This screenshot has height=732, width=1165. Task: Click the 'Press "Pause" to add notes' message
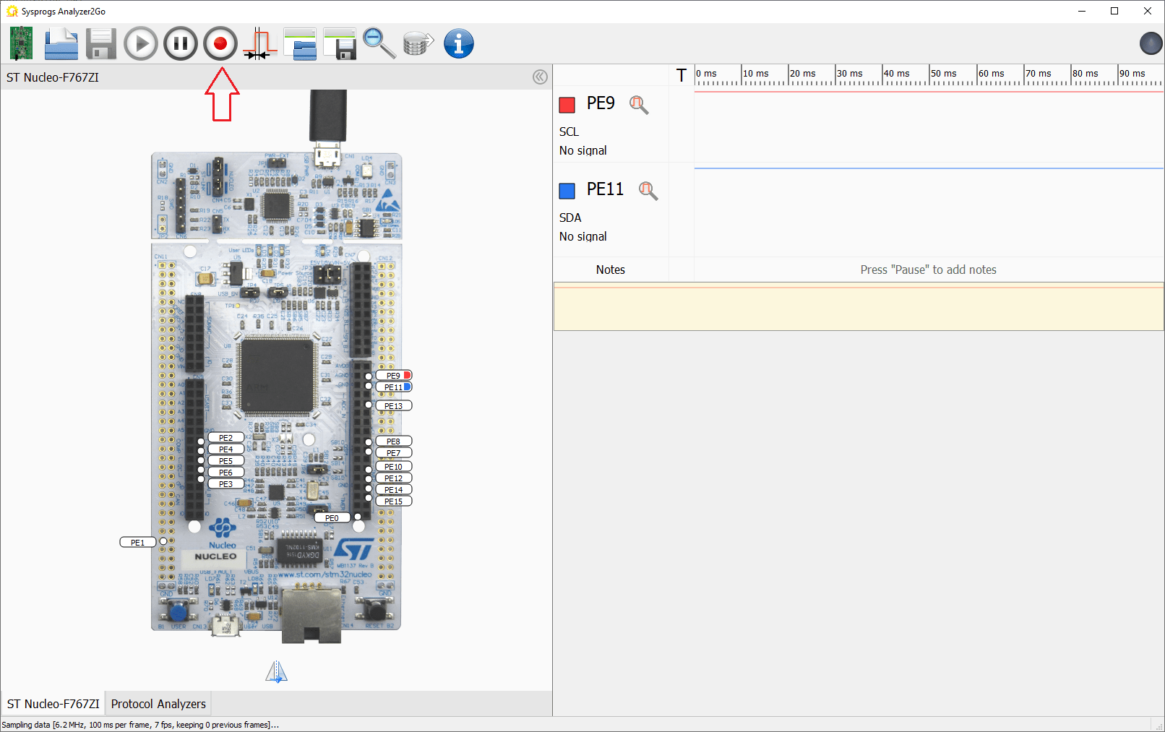tap(928, 270)
